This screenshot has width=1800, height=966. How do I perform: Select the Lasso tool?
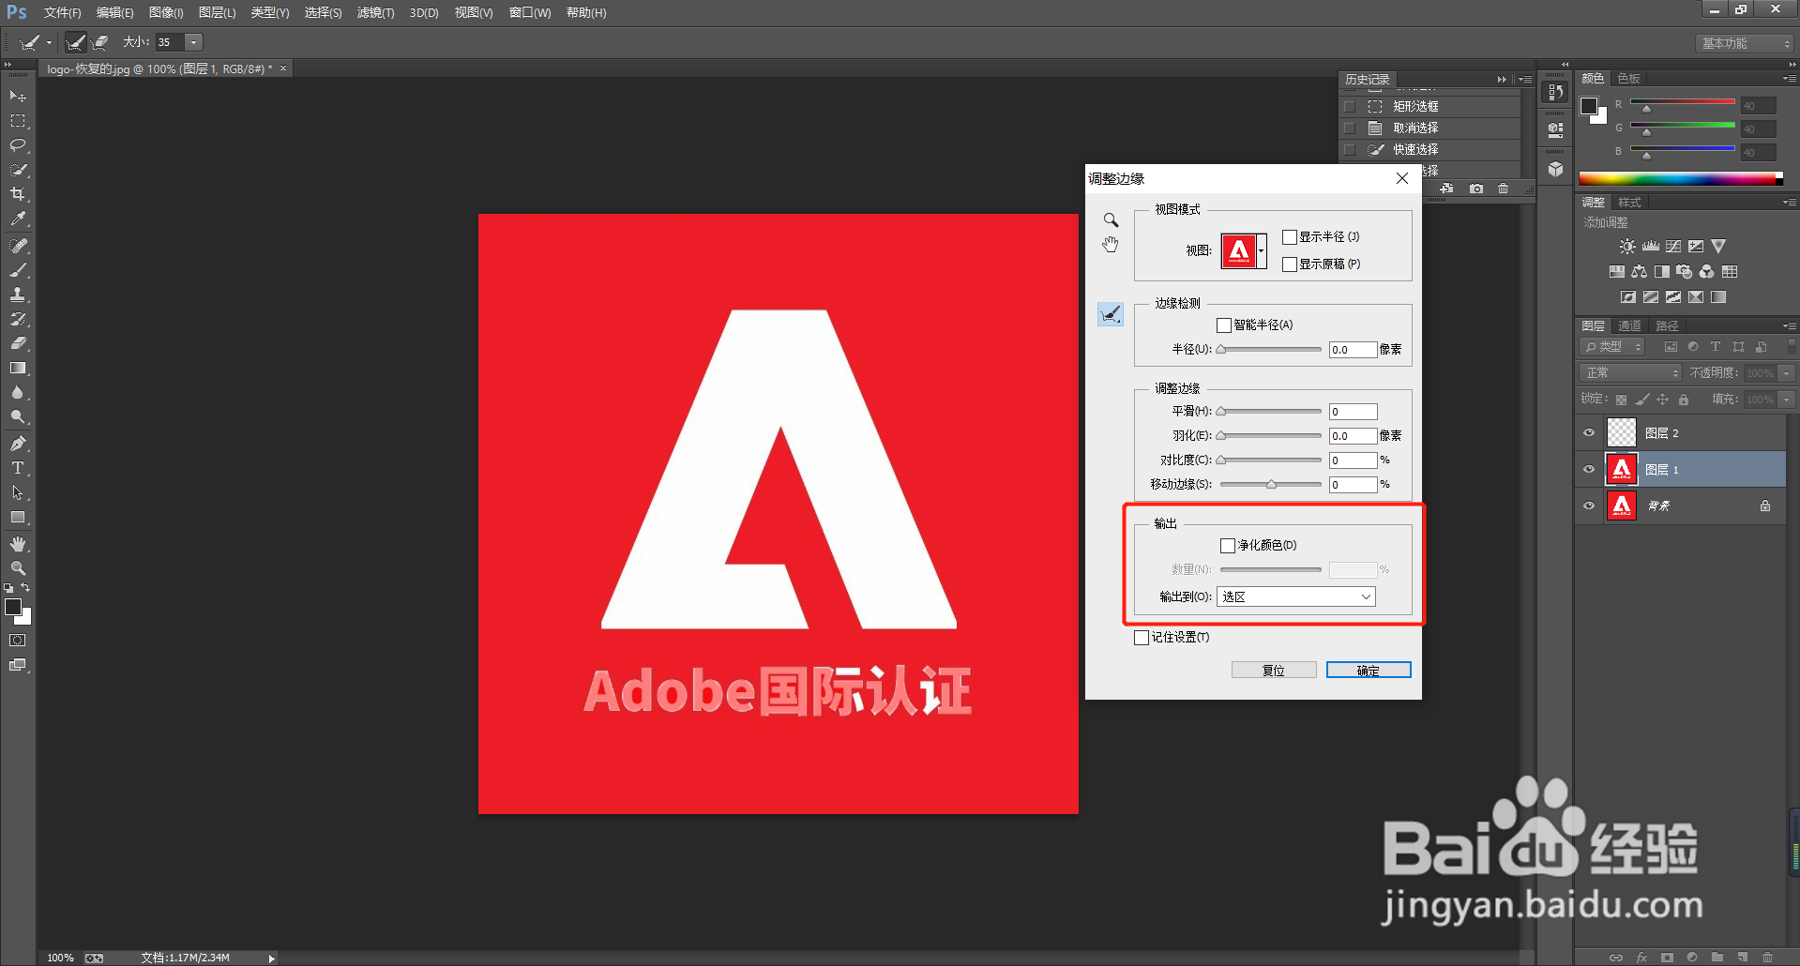click(x=18, y=145)
